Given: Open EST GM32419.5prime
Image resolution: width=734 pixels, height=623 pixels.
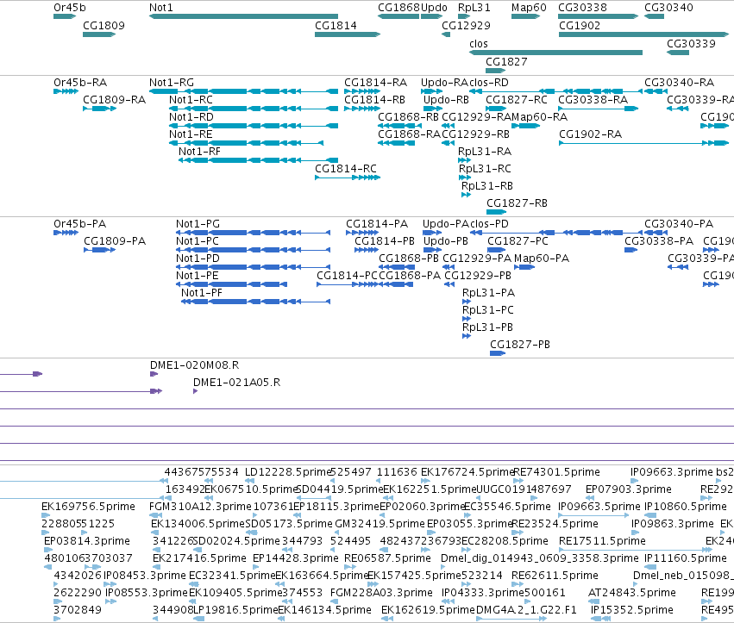Looking at the screenshot, I should [x=380, y=524].
